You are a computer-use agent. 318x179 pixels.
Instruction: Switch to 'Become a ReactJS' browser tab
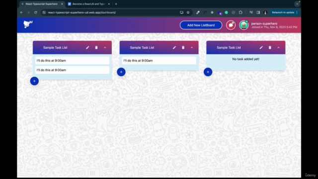tap(89, 4)
